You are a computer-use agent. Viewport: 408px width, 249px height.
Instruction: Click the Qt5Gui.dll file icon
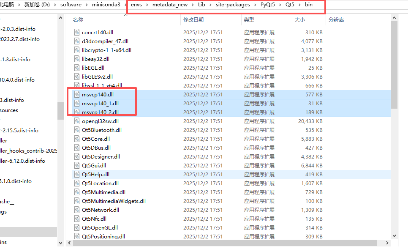(77, 165)
